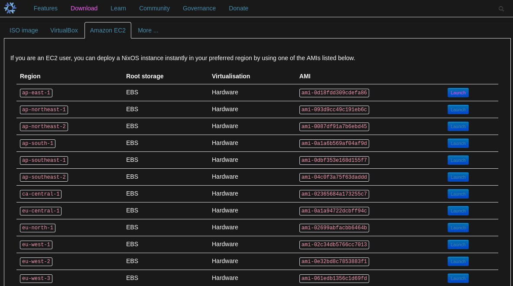
Task: Click the eu-west-3 region code
Action: (36, 279)
